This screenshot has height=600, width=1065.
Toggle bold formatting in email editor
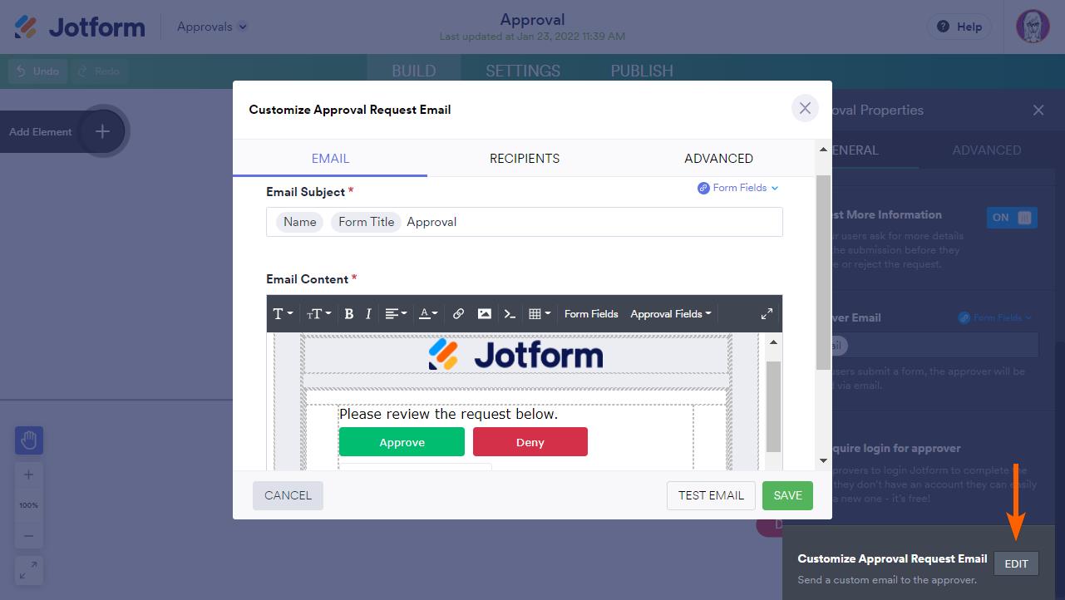coord(349,313)
